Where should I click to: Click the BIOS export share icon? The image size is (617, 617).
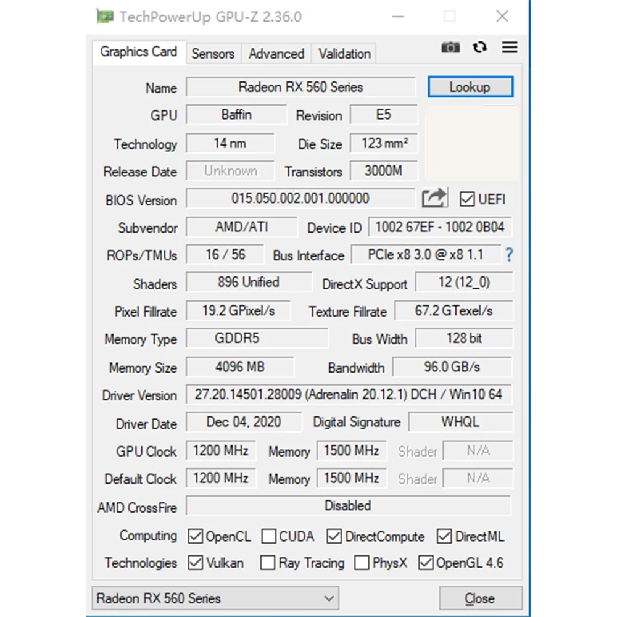[434, 198]
